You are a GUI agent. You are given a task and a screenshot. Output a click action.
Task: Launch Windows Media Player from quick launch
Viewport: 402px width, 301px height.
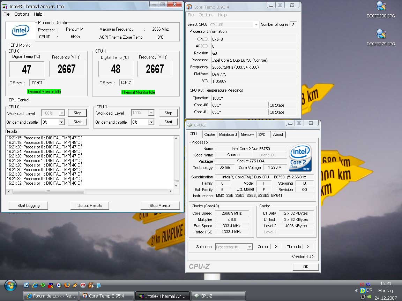click(x=59, y=285)
